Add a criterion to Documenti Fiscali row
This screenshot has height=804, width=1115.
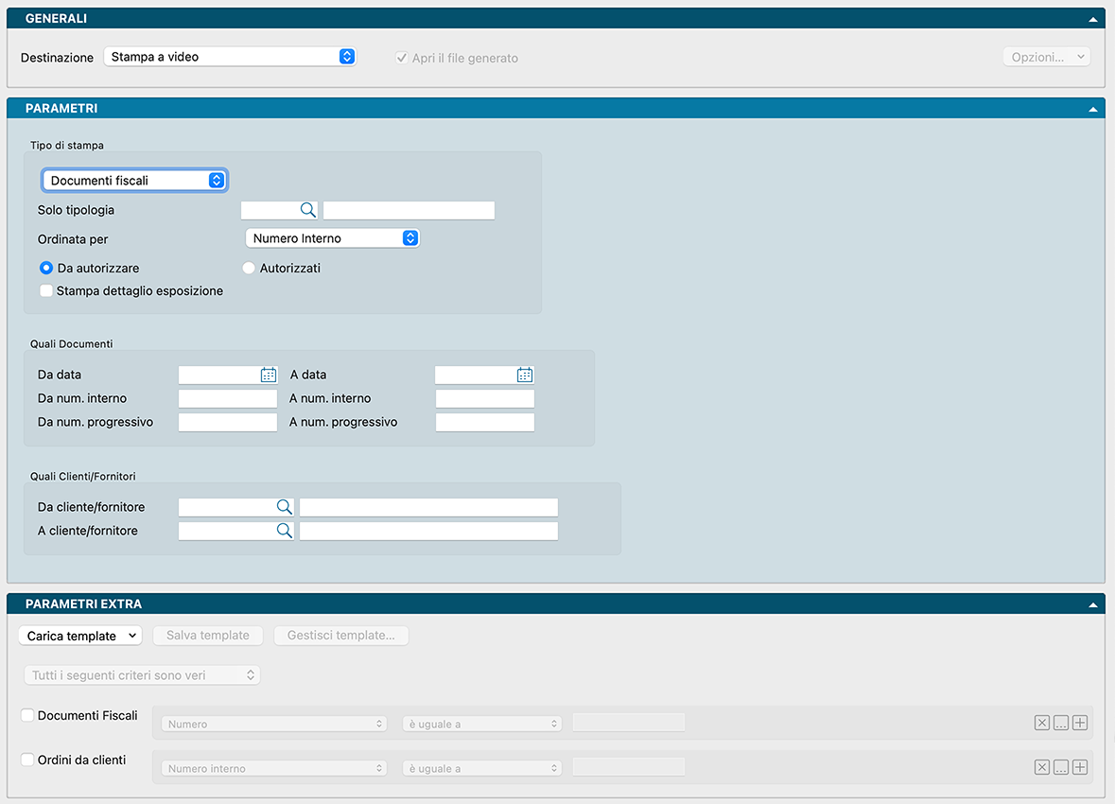1080,723
